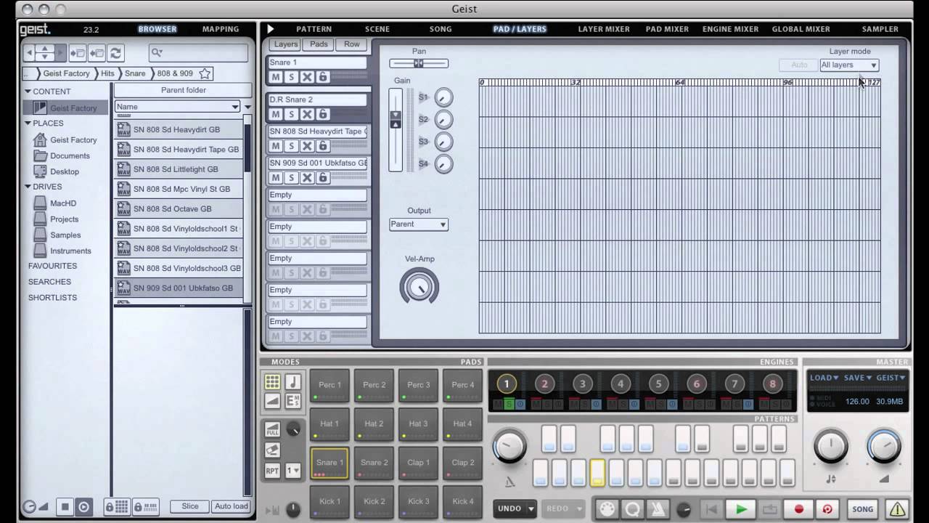Toggle solo on engine 1
Image resolution: width=929 pixels, height=523 pixels.
click(x=509, y=404)
